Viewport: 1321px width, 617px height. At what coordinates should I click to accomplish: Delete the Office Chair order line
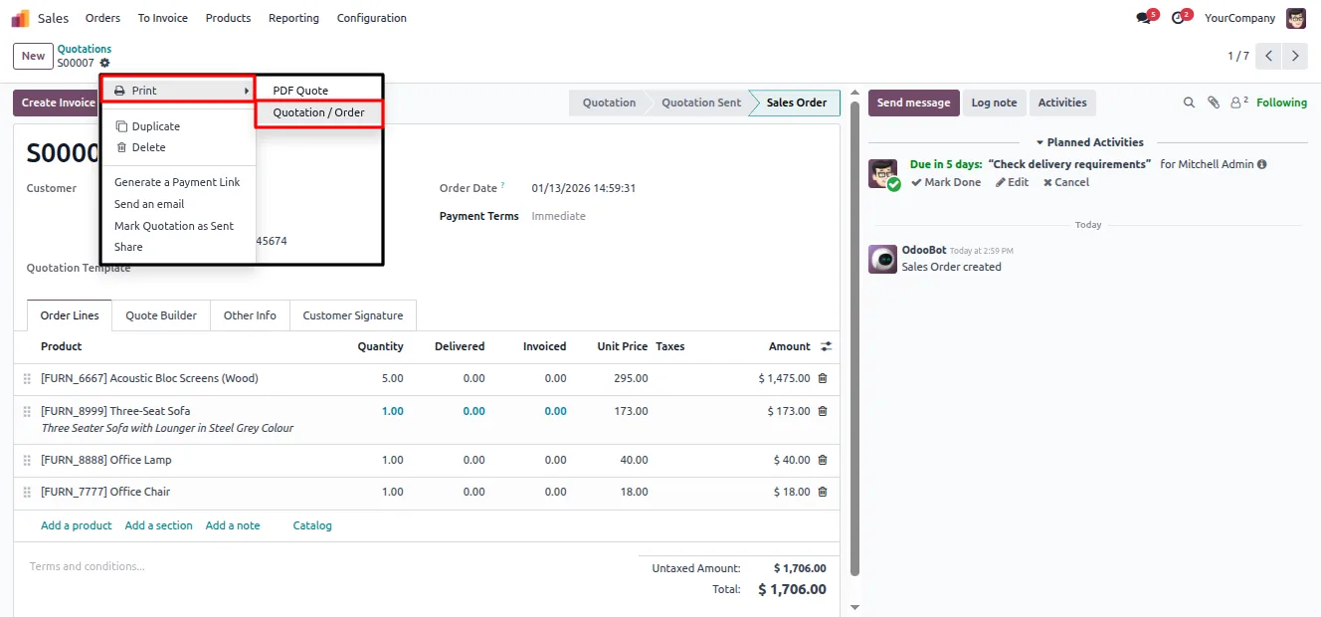823,492
